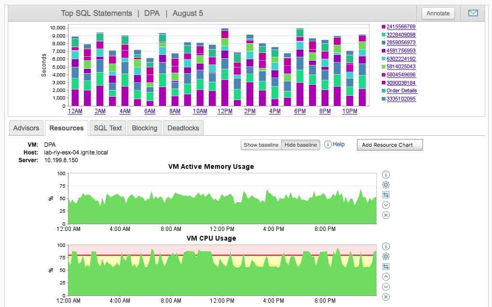Open the email report envelope icon
Image resolution: width=492 pixels, height=307 pixels.
tap(473, 13)
